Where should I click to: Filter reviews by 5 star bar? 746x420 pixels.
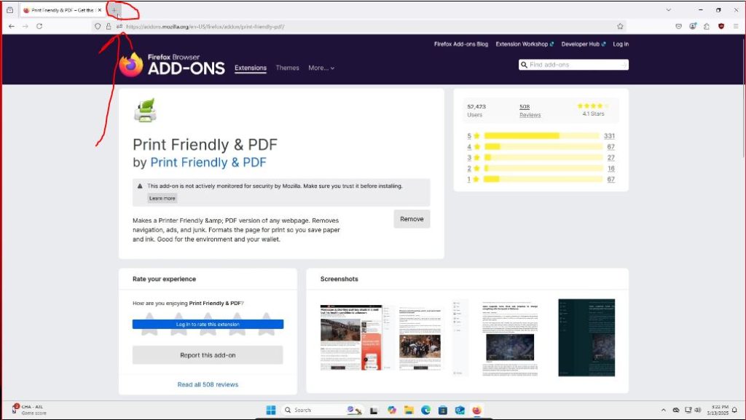pyautogui.click(x=541, y=136)
